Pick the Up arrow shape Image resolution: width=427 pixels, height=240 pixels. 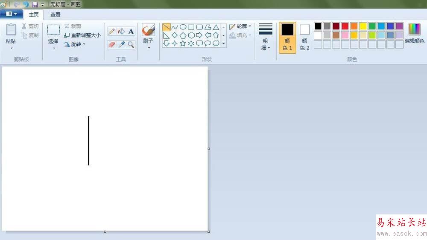click(x=216, y=35)
